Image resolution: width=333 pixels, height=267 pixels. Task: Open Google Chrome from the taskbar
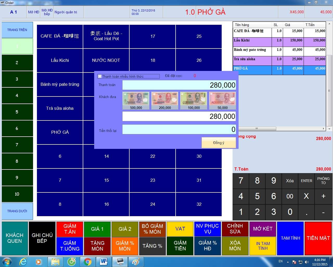coord(87,262)
